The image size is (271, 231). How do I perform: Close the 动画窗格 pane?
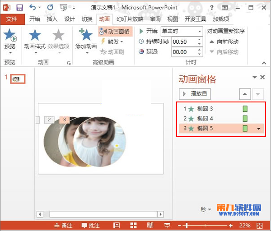tap(262, 77)
